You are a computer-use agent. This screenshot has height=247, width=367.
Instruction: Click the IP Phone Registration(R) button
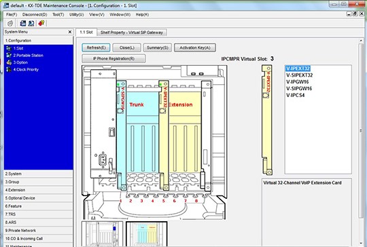click(x=113, y=58)
